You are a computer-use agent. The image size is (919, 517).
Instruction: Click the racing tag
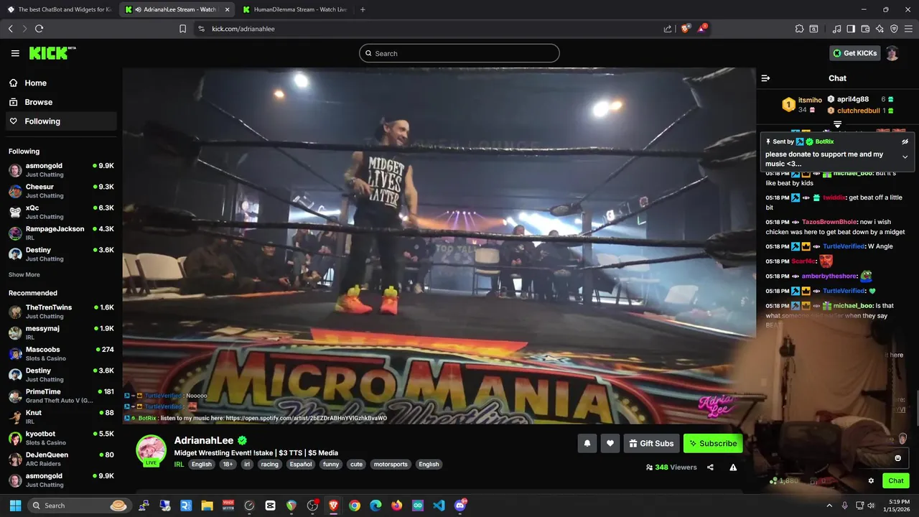269,465
